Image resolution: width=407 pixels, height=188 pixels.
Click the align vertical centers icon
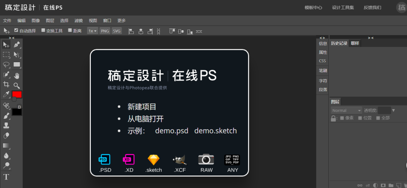tap(181, 31)
